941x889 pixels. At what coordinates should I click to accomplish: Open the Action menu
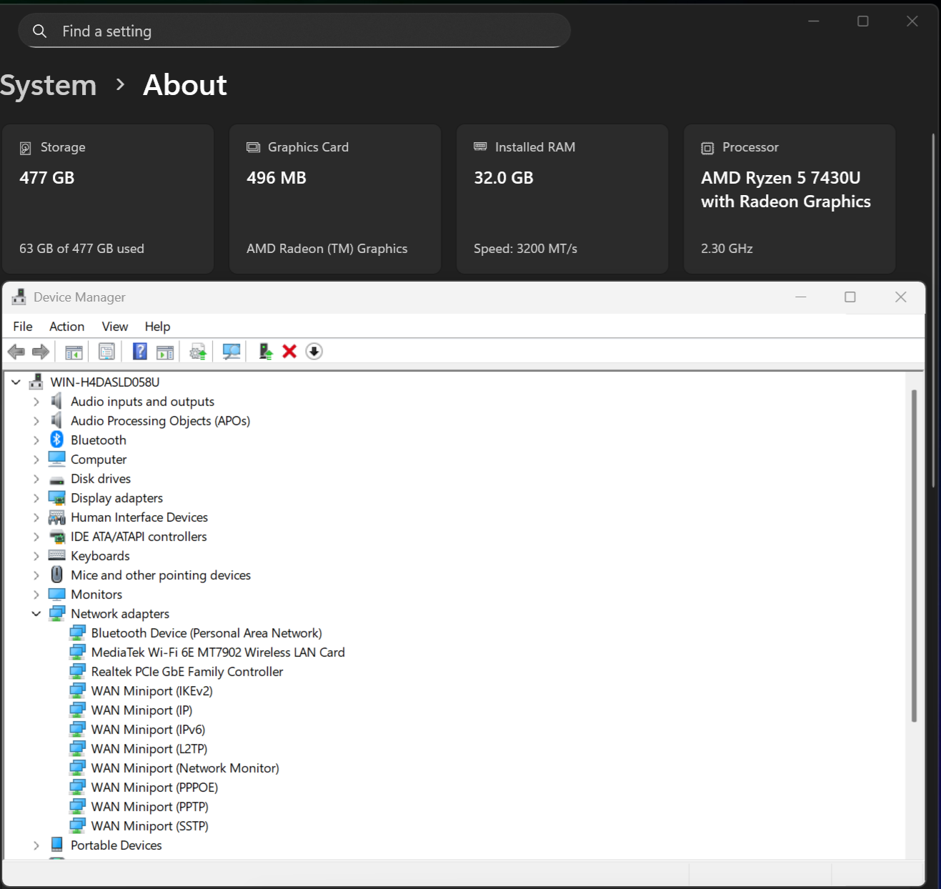(x=66, y=327)
